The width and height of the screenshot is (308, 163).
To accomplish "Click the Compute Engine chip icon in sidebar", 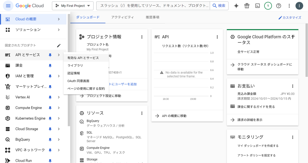I will pos(8,108).
